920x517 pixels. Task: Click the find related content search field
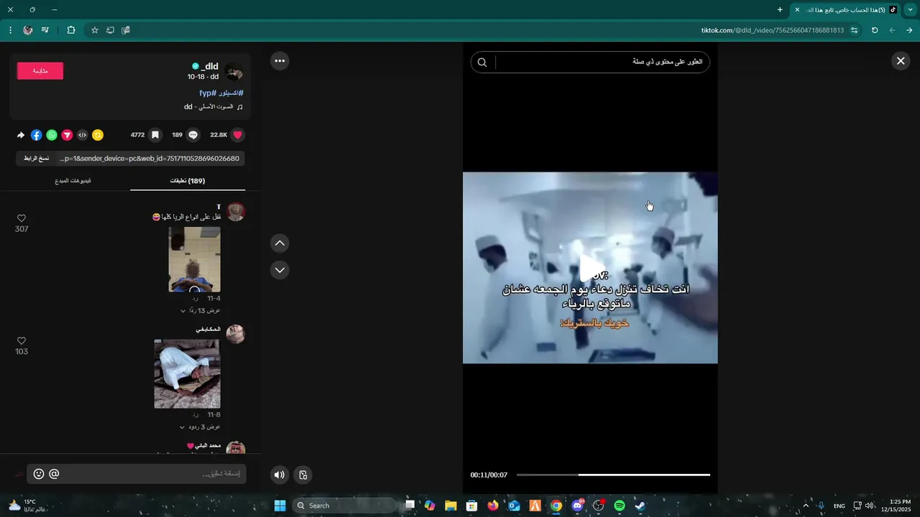click(x=601, y=62)
